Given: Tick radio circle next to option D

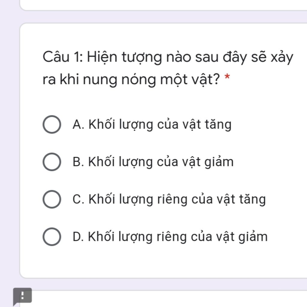Looking at the screenshot, I should (x=52, y=237).
